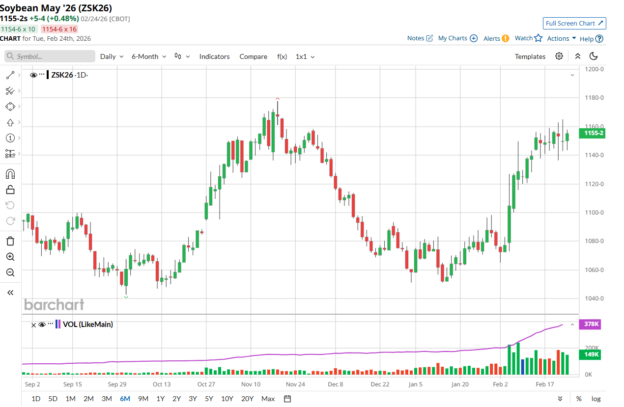Open ZSK26 series more options
This screenshot has width=624, height=407.
(x=42, y=75)
